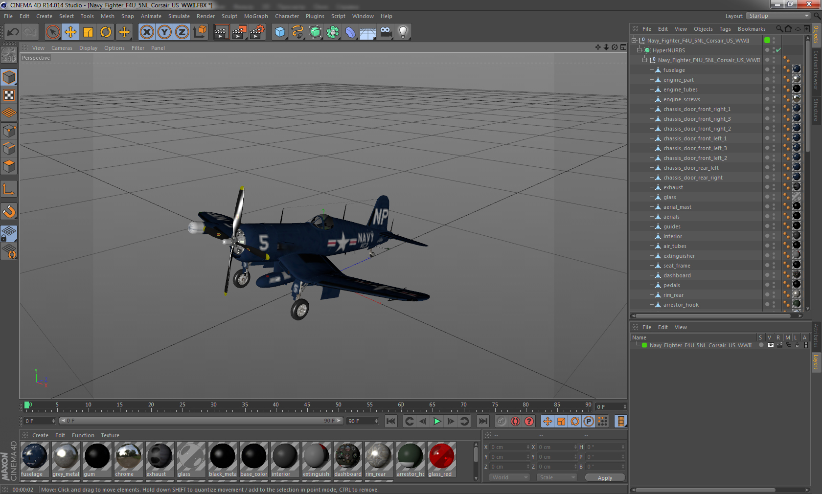Open viewport Cameras menu

point(62,48)
